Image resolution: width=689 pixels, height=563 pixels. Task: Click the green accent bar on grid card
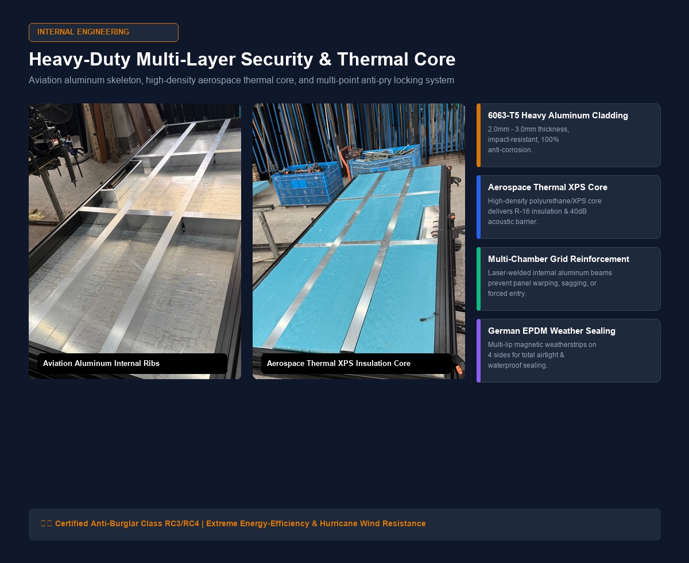point(478,279)
